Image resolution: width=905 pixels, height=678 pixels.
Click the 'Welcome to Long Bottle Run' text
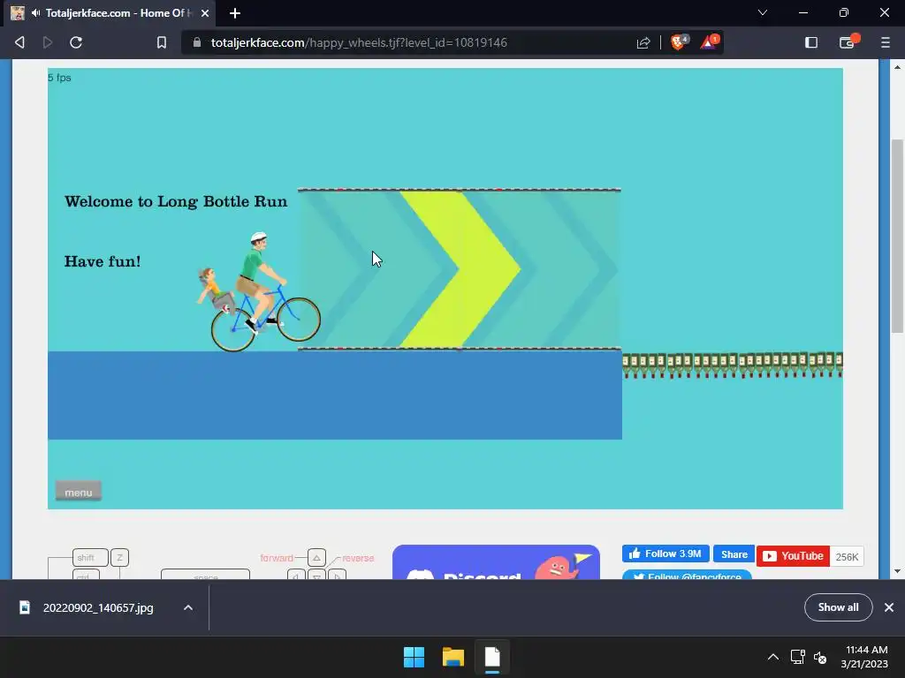coord(176,201)
